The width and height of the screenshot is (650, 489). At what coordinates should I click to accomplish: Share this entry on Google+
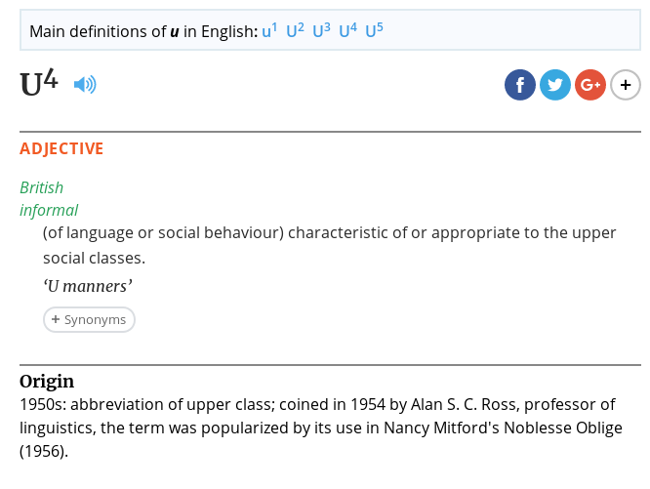[x=590, y=85]
